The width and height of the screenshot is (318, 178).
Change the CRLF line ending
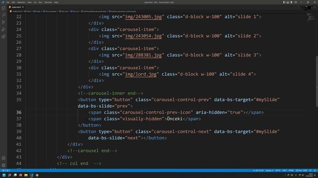[x=285, y=171]
